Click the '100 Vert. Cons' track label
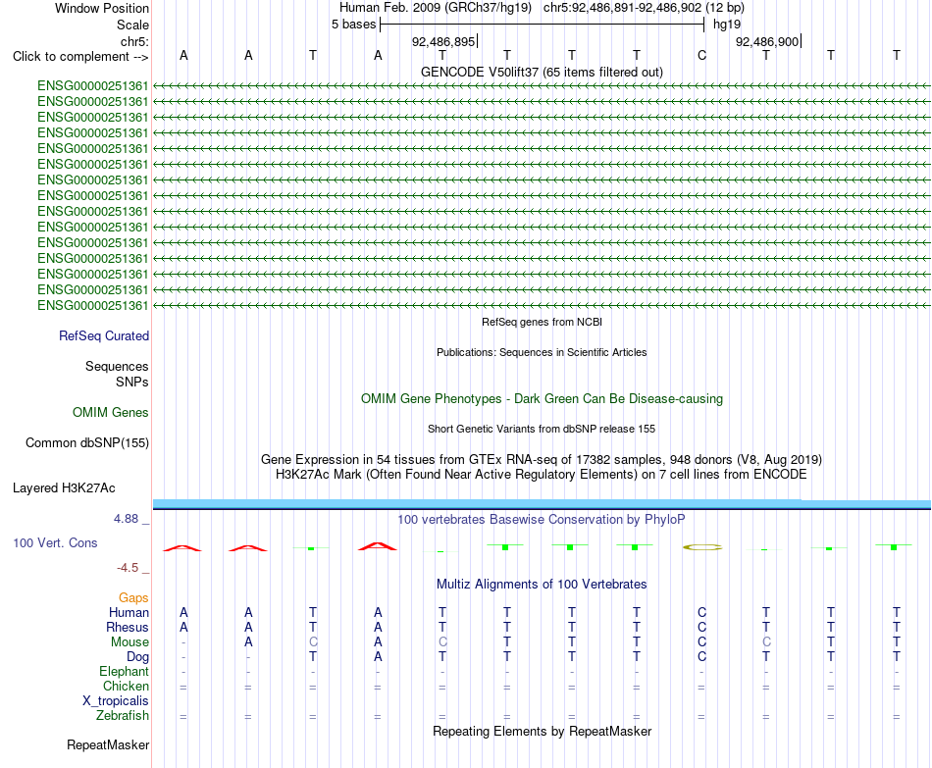The image size is (932, 768). (55, 542)
